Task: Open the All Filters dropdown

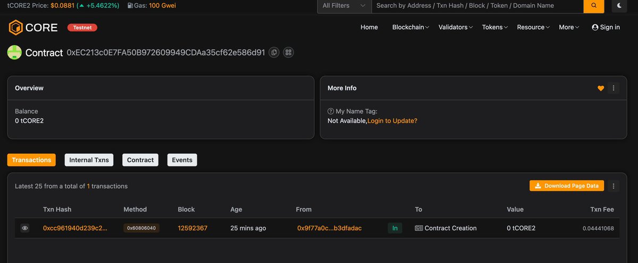Action: (344, 6)
